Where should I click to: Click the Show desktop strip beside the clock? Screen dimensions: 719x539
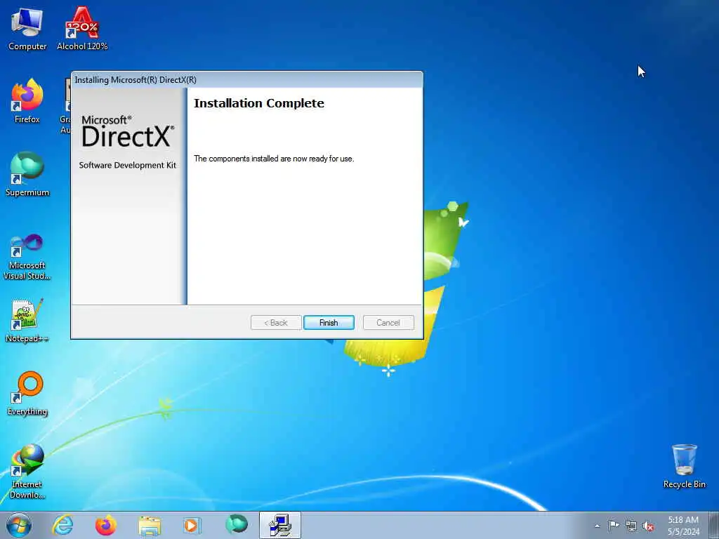714,525
